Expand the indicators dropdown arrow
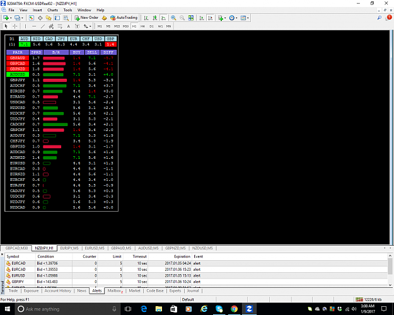The width and height of the screenshot is (394, 315). [x=225, y=18]
